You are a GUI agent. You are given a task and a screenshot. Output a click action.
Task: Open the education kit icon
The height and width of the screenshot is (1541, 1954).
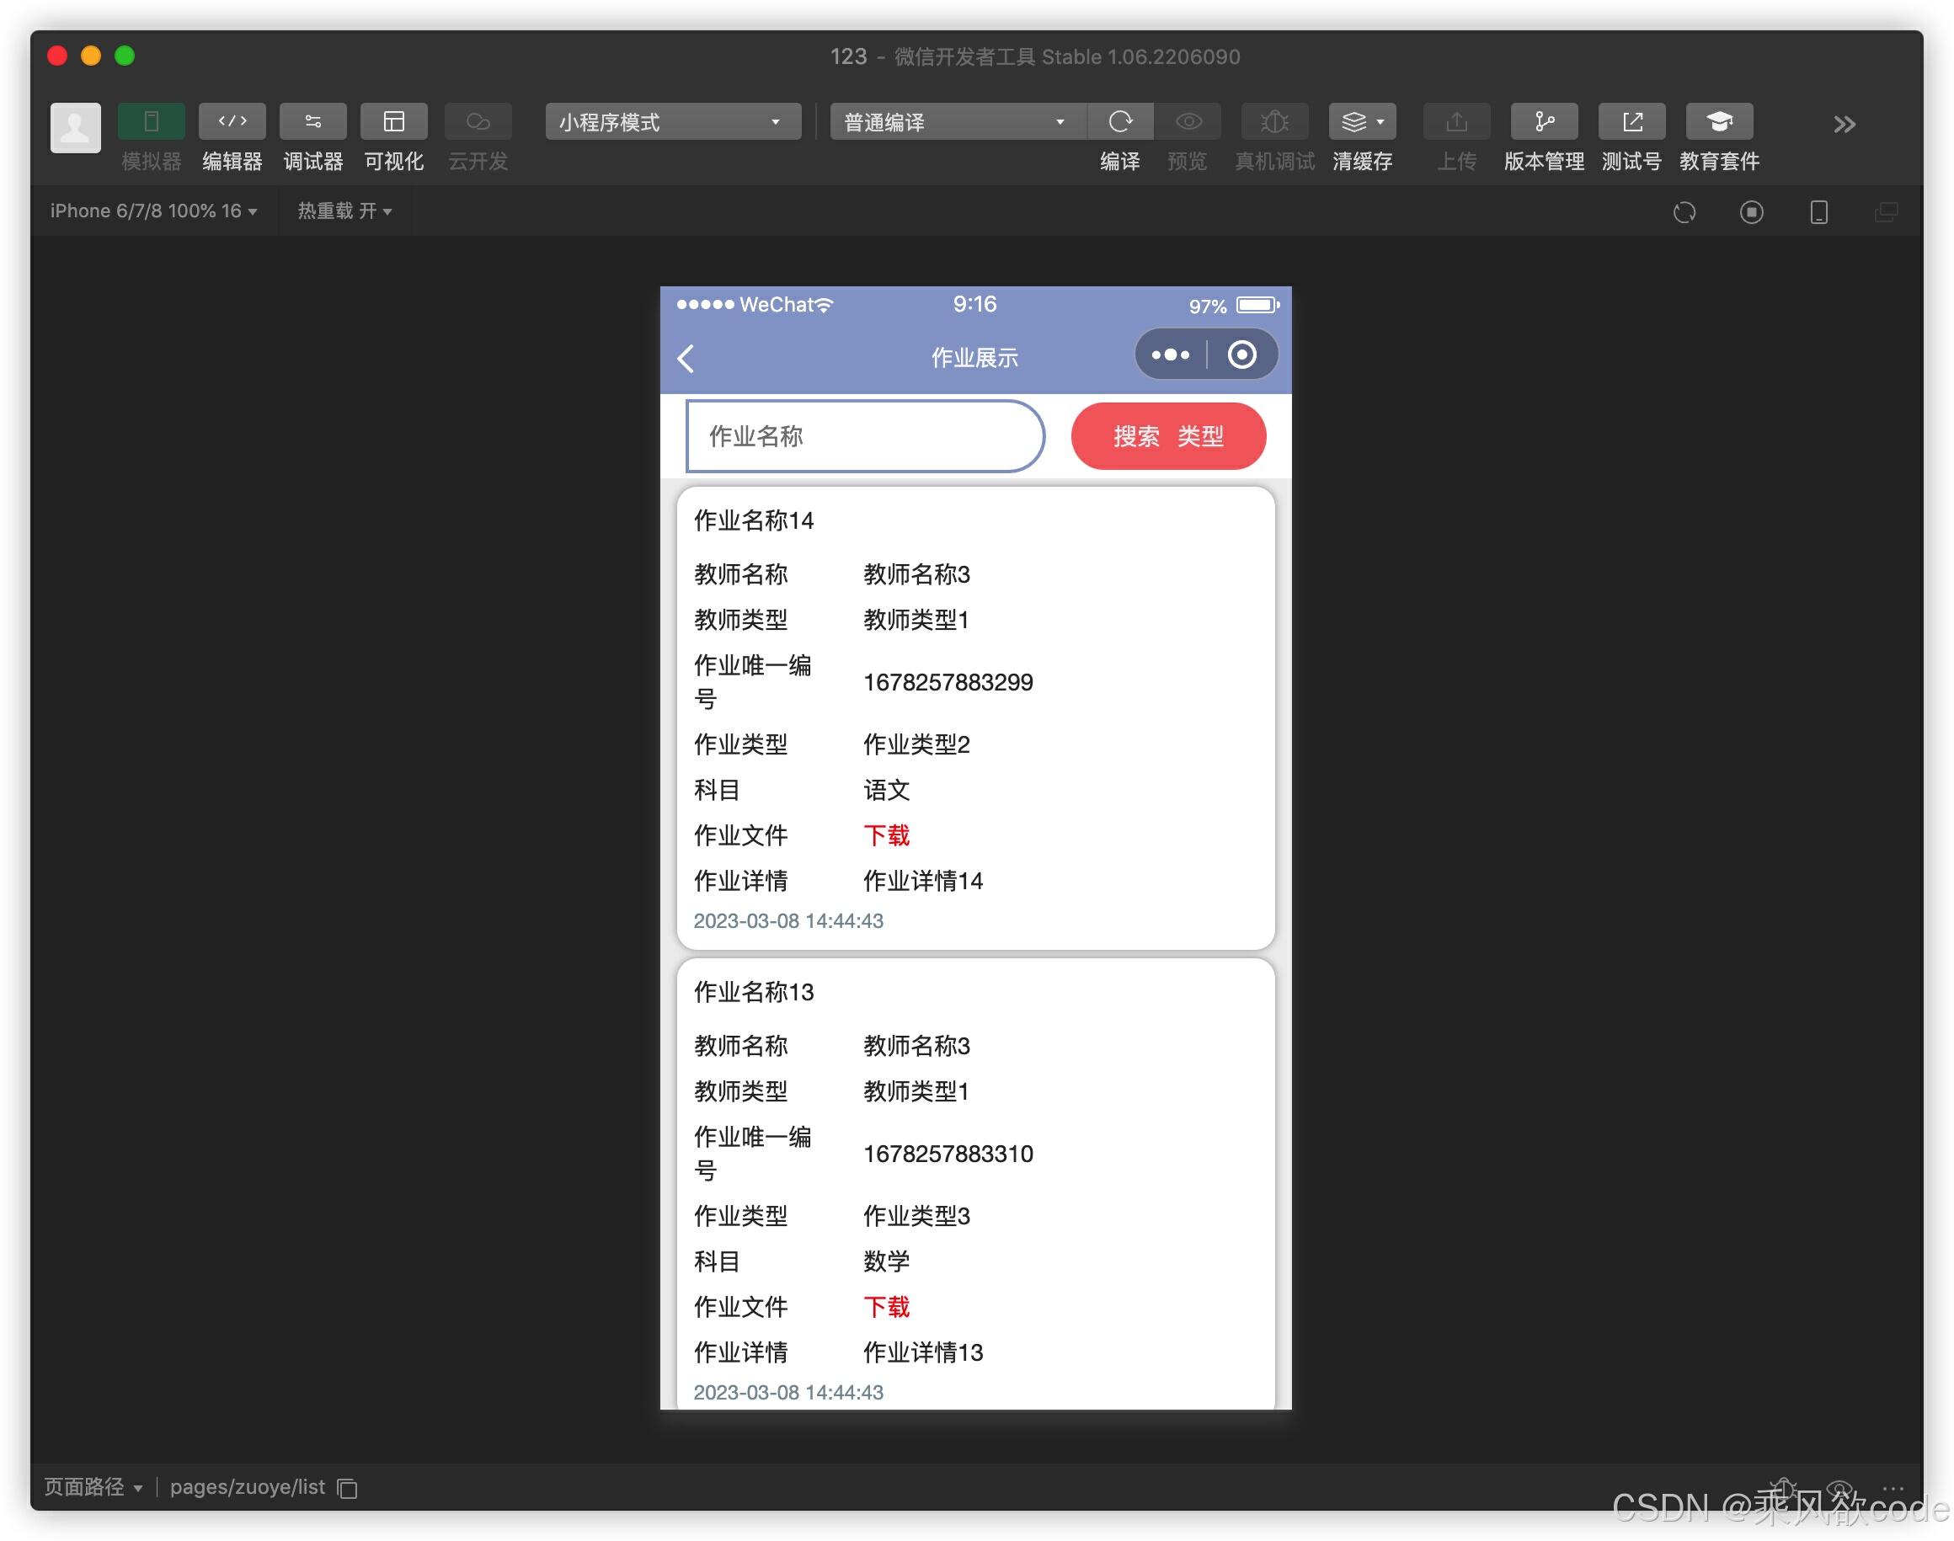[x=1718, y=122]
